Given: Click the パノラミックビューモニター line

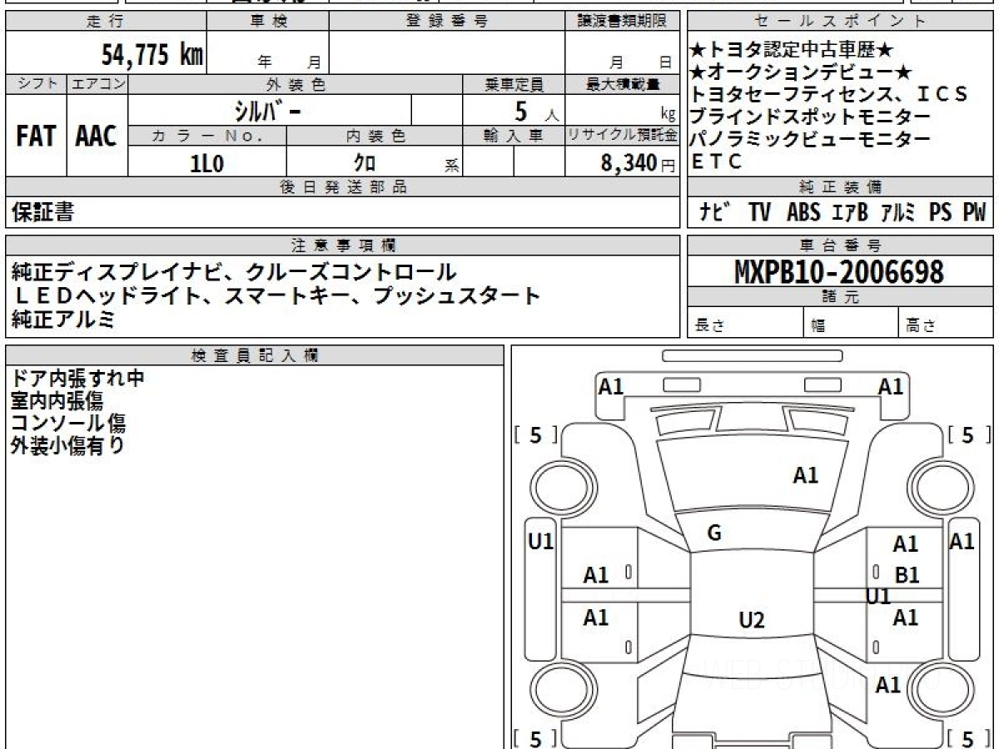Looking at the screenshot, I should pos(811,139).
